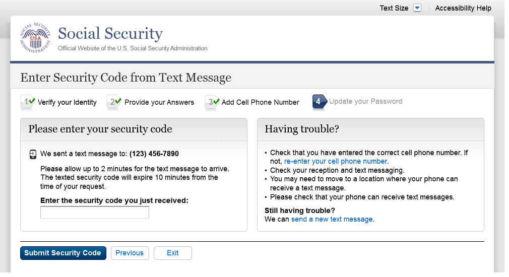This screenshot has height=277, width=509.
Task: Select the Update your Password step
Action: pyautogui.click(x=365, y=101)
